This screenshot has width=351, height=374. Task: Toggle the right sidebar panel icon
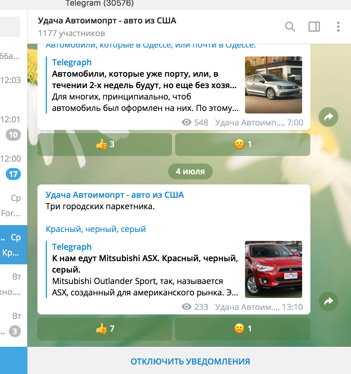click(x=314, y=27)
